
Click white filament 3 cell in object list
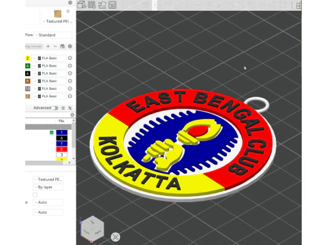[61, 155]
